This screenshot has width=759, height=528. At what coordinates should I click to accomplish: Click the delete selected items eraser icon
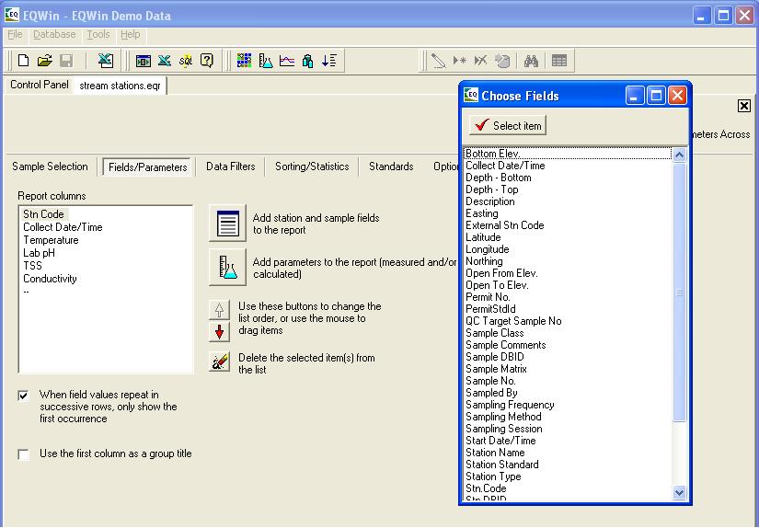tap(219, 362)
